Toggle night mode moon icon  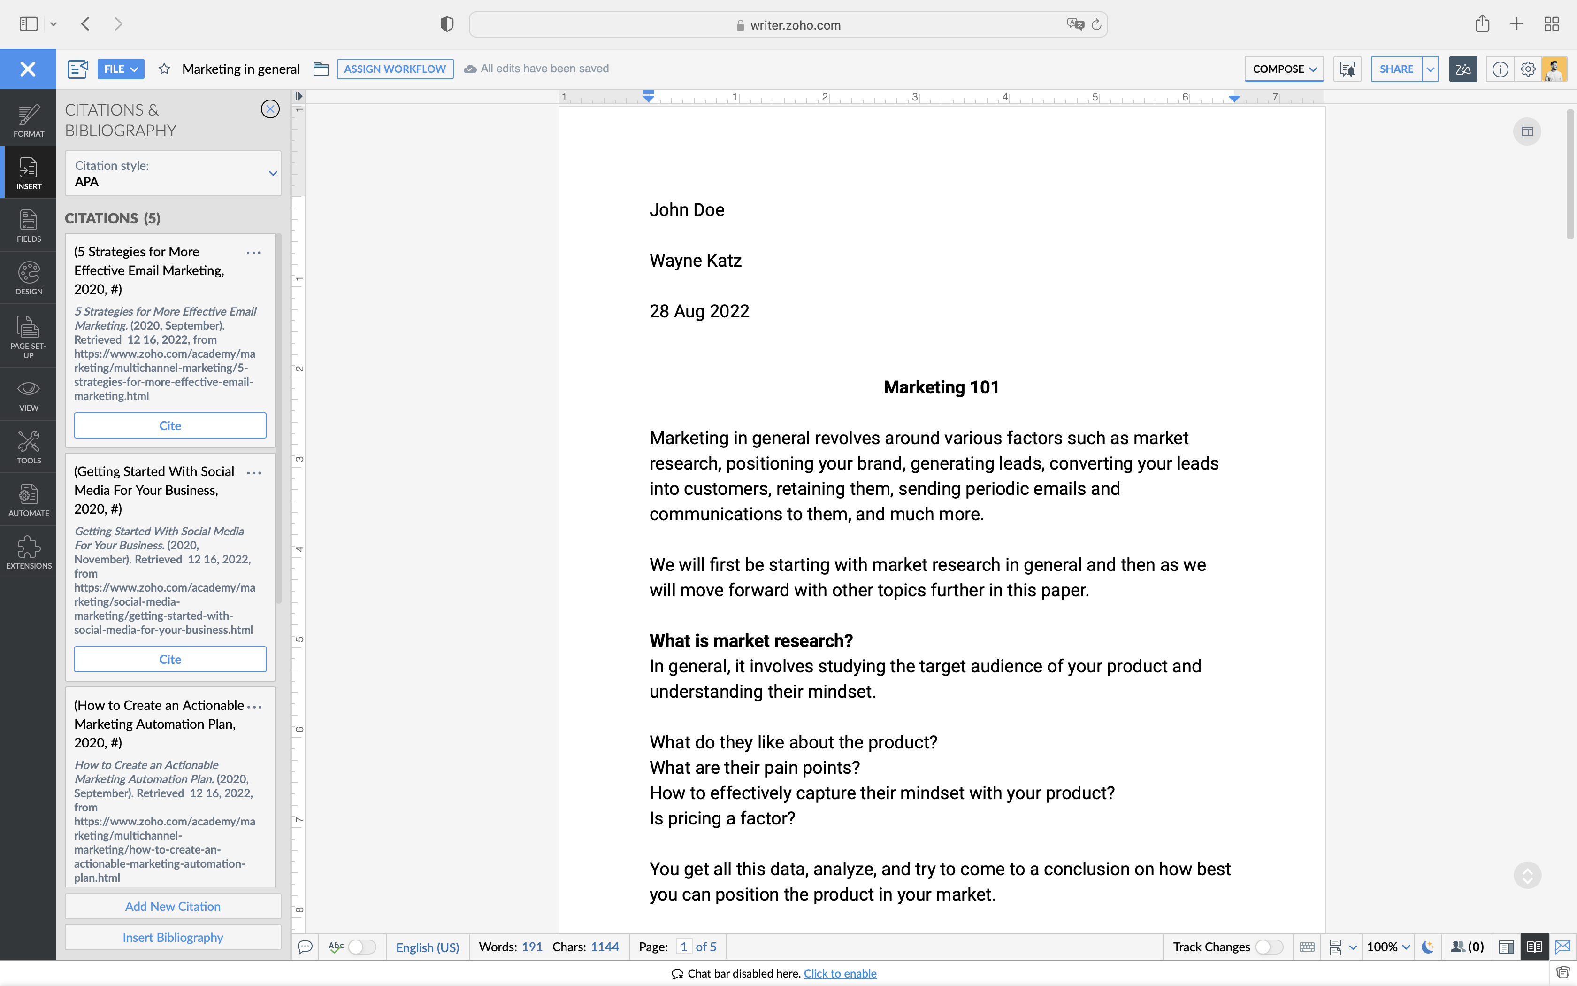(x=1428, y=947)
